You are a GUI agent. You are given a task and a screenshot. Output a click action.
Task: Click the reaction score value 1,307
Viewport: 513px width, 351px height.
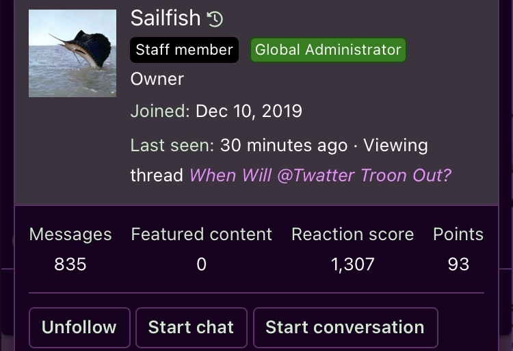click(353, 264)
